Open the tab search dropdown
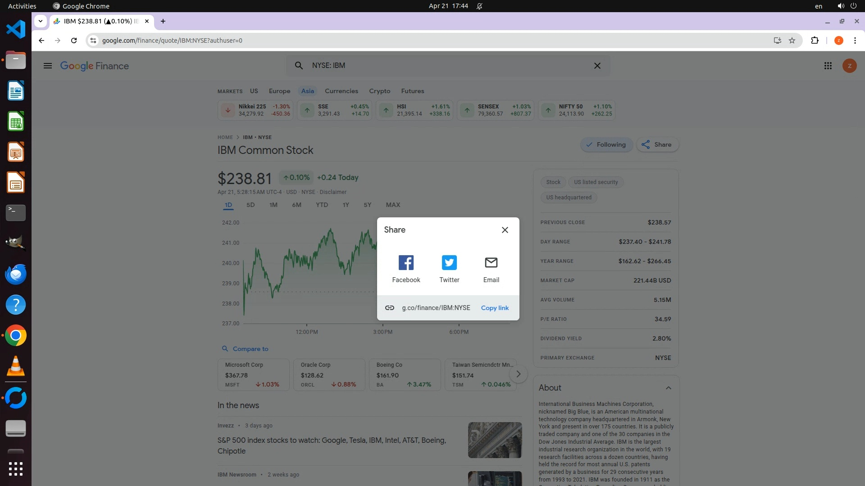This screenshot has height=486, width=865. pyautogui.click(x=41, y=21)
